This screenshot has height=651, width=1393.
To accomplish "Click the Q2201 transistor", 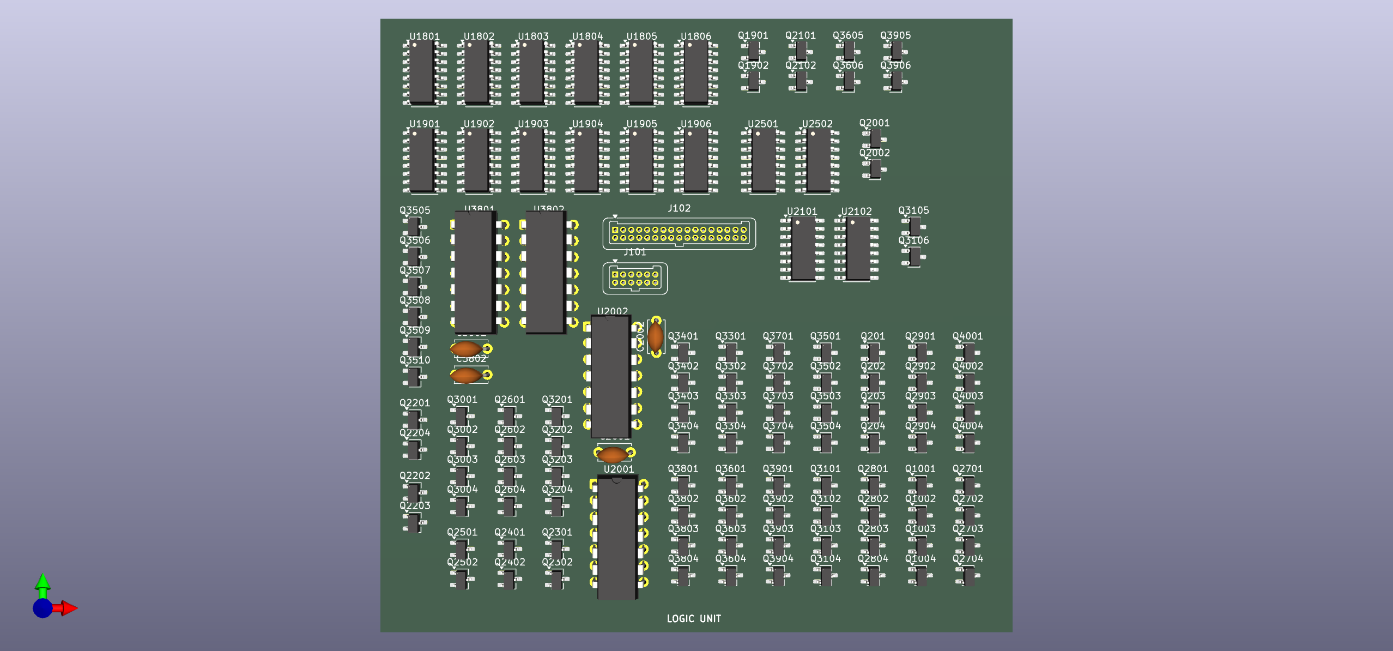I will pos(415,419).
